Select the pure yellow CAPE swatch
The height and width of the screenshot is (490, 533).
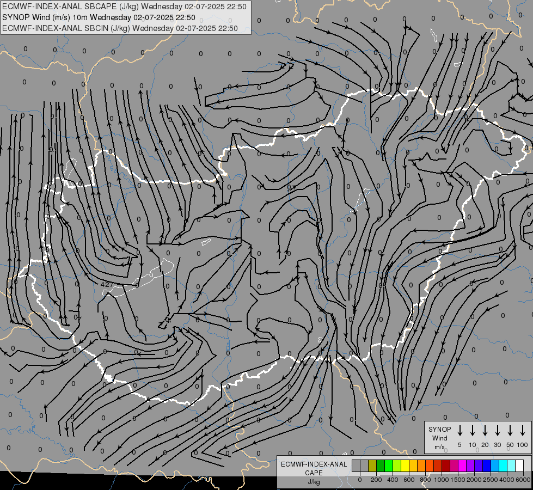tap(405, 466)
